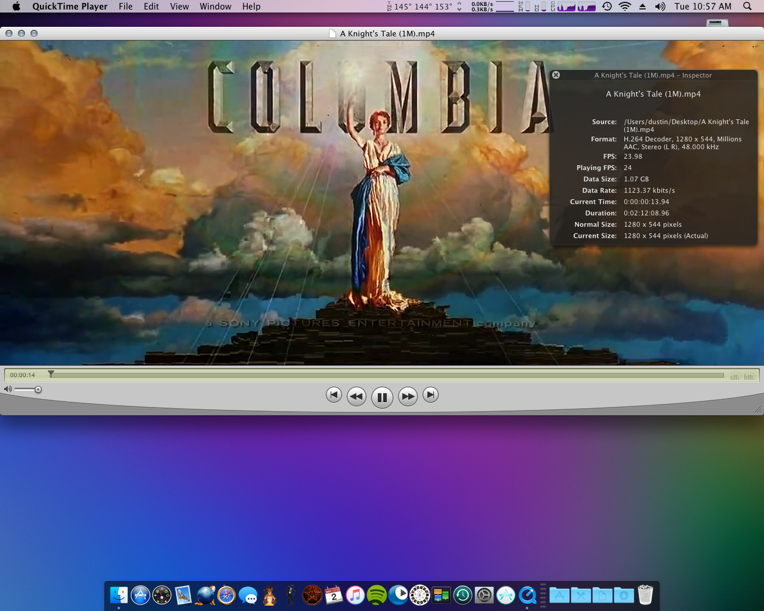Click the Duration value 0:02:12:08.96
This screenshot has height=611, width=764.
point(646,213)
